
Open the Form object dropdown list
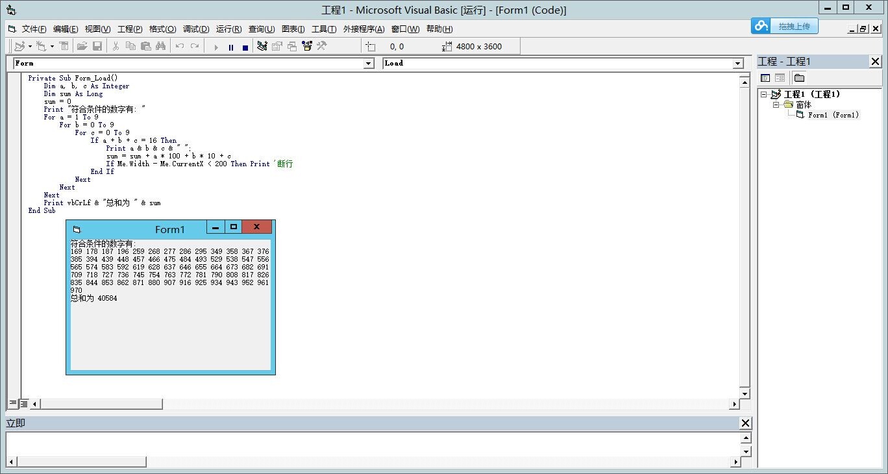(369, 63)
